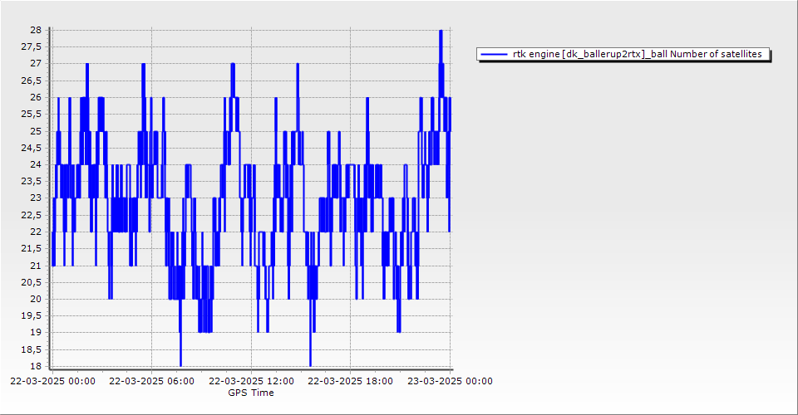Click the 18 label on the vertical axis
798x415 pixels.
36,366
